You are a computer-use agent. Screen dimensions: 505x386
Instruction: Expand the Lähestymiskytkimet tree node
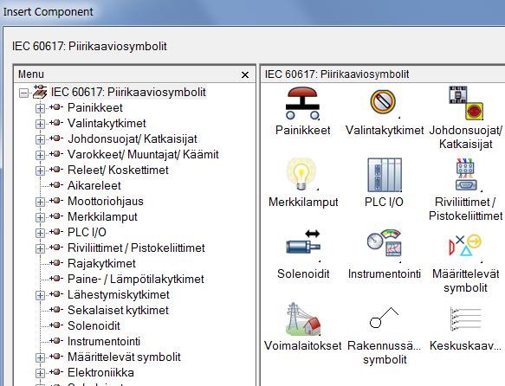pyautogui.click(x=40, y=295)
